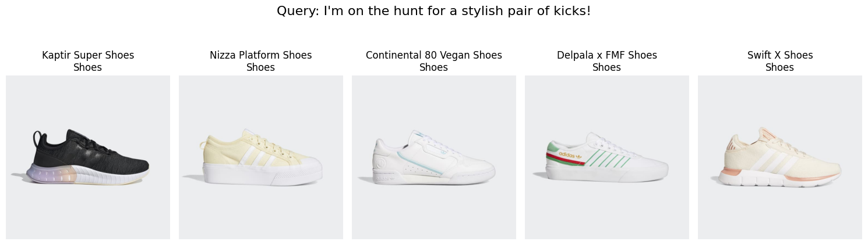868x245 pixels.
Task: Select the Continental 80 Vegan Shoes title
Action: click(434, 55)
